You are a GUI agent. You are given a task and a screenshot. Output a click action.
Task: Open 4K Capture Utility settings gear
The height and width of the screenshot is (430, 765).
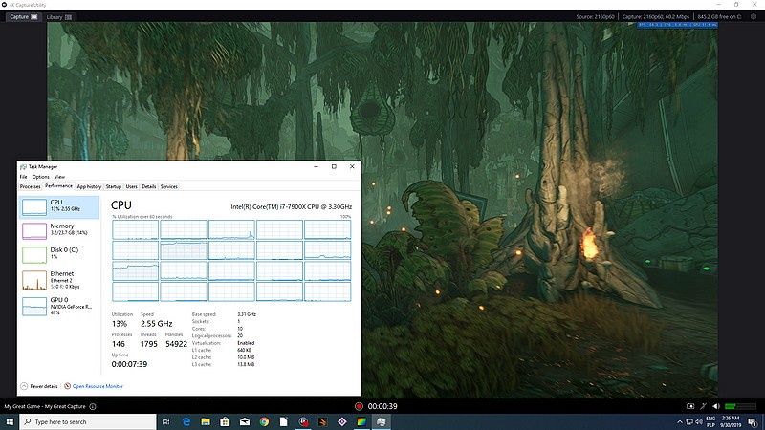[754, 16]
